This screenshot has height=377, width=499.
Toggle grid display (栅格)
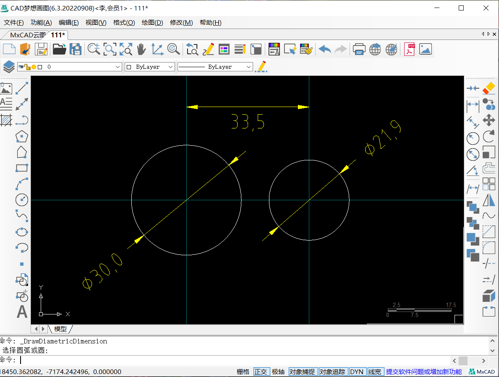click(243, 372)
